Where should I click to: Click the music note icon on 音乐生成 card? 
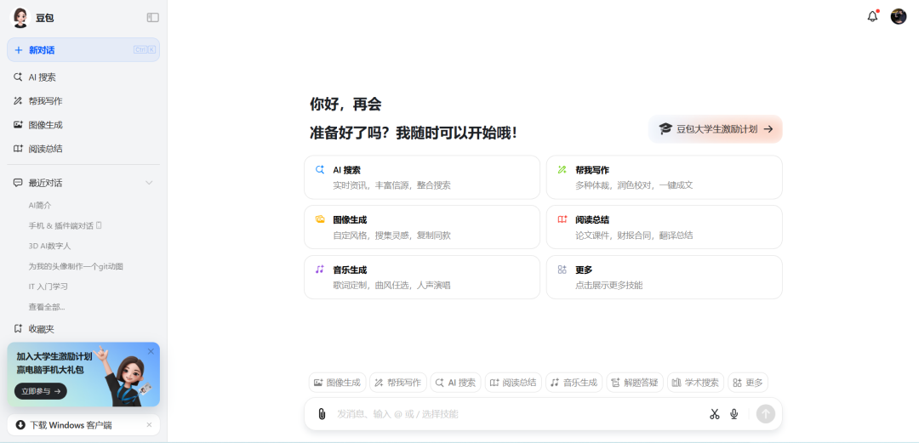[319, 270]
